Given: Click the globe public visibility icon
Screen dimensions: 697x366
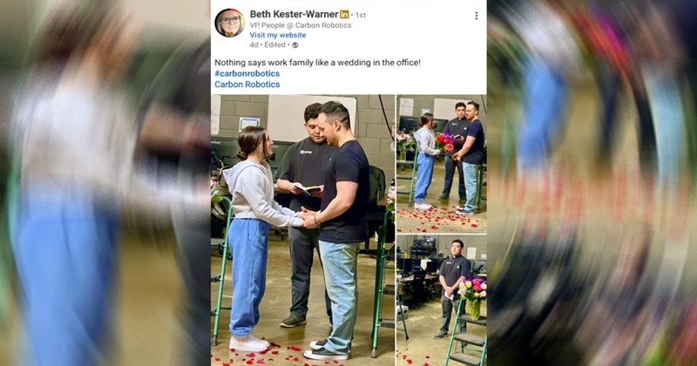Looking at the screenshot, I should pos(295,45).
